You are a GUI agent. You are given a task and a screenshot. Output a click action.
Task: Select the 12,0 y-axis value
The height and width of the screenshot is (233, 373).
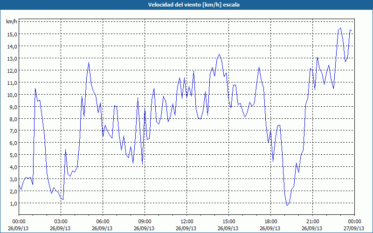click(12, 71)
